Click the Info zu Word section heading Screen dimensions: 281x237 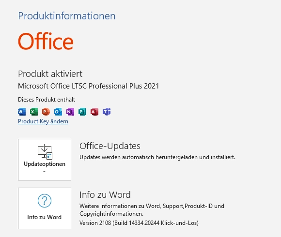pyautogui.click(x=105, y=195)
